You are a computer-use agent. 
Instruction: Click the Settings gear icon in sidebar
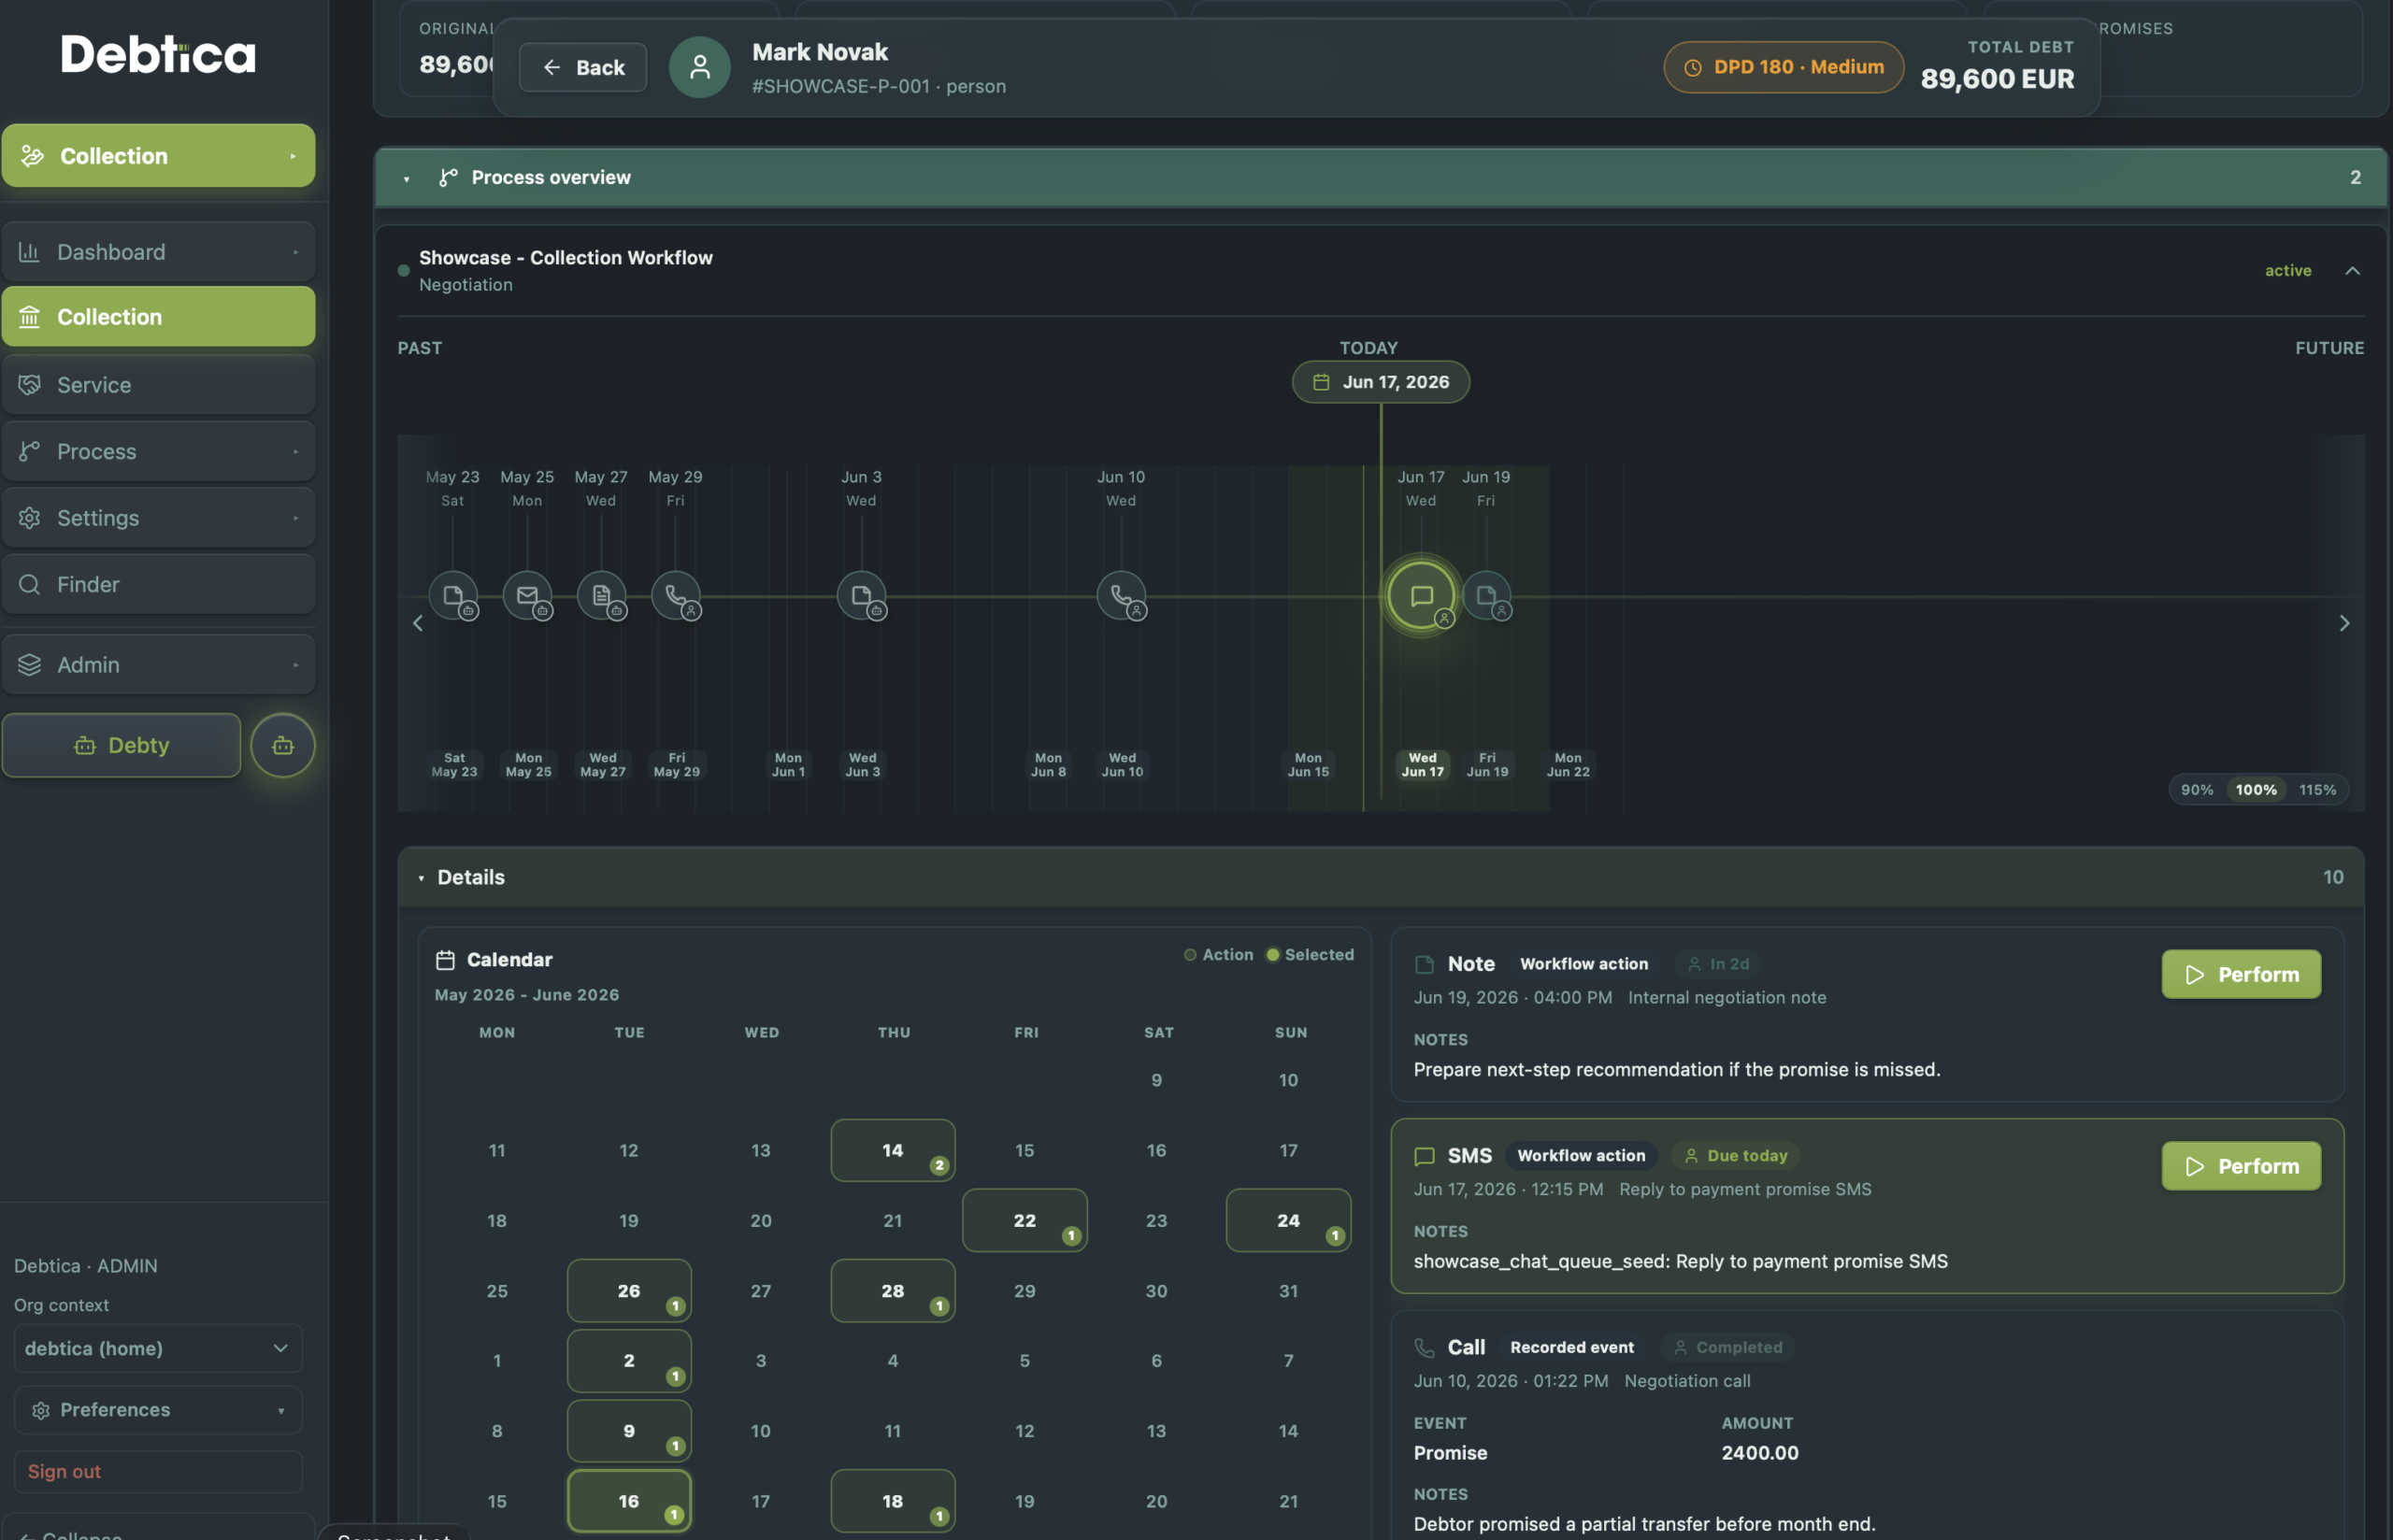[29, 518]
